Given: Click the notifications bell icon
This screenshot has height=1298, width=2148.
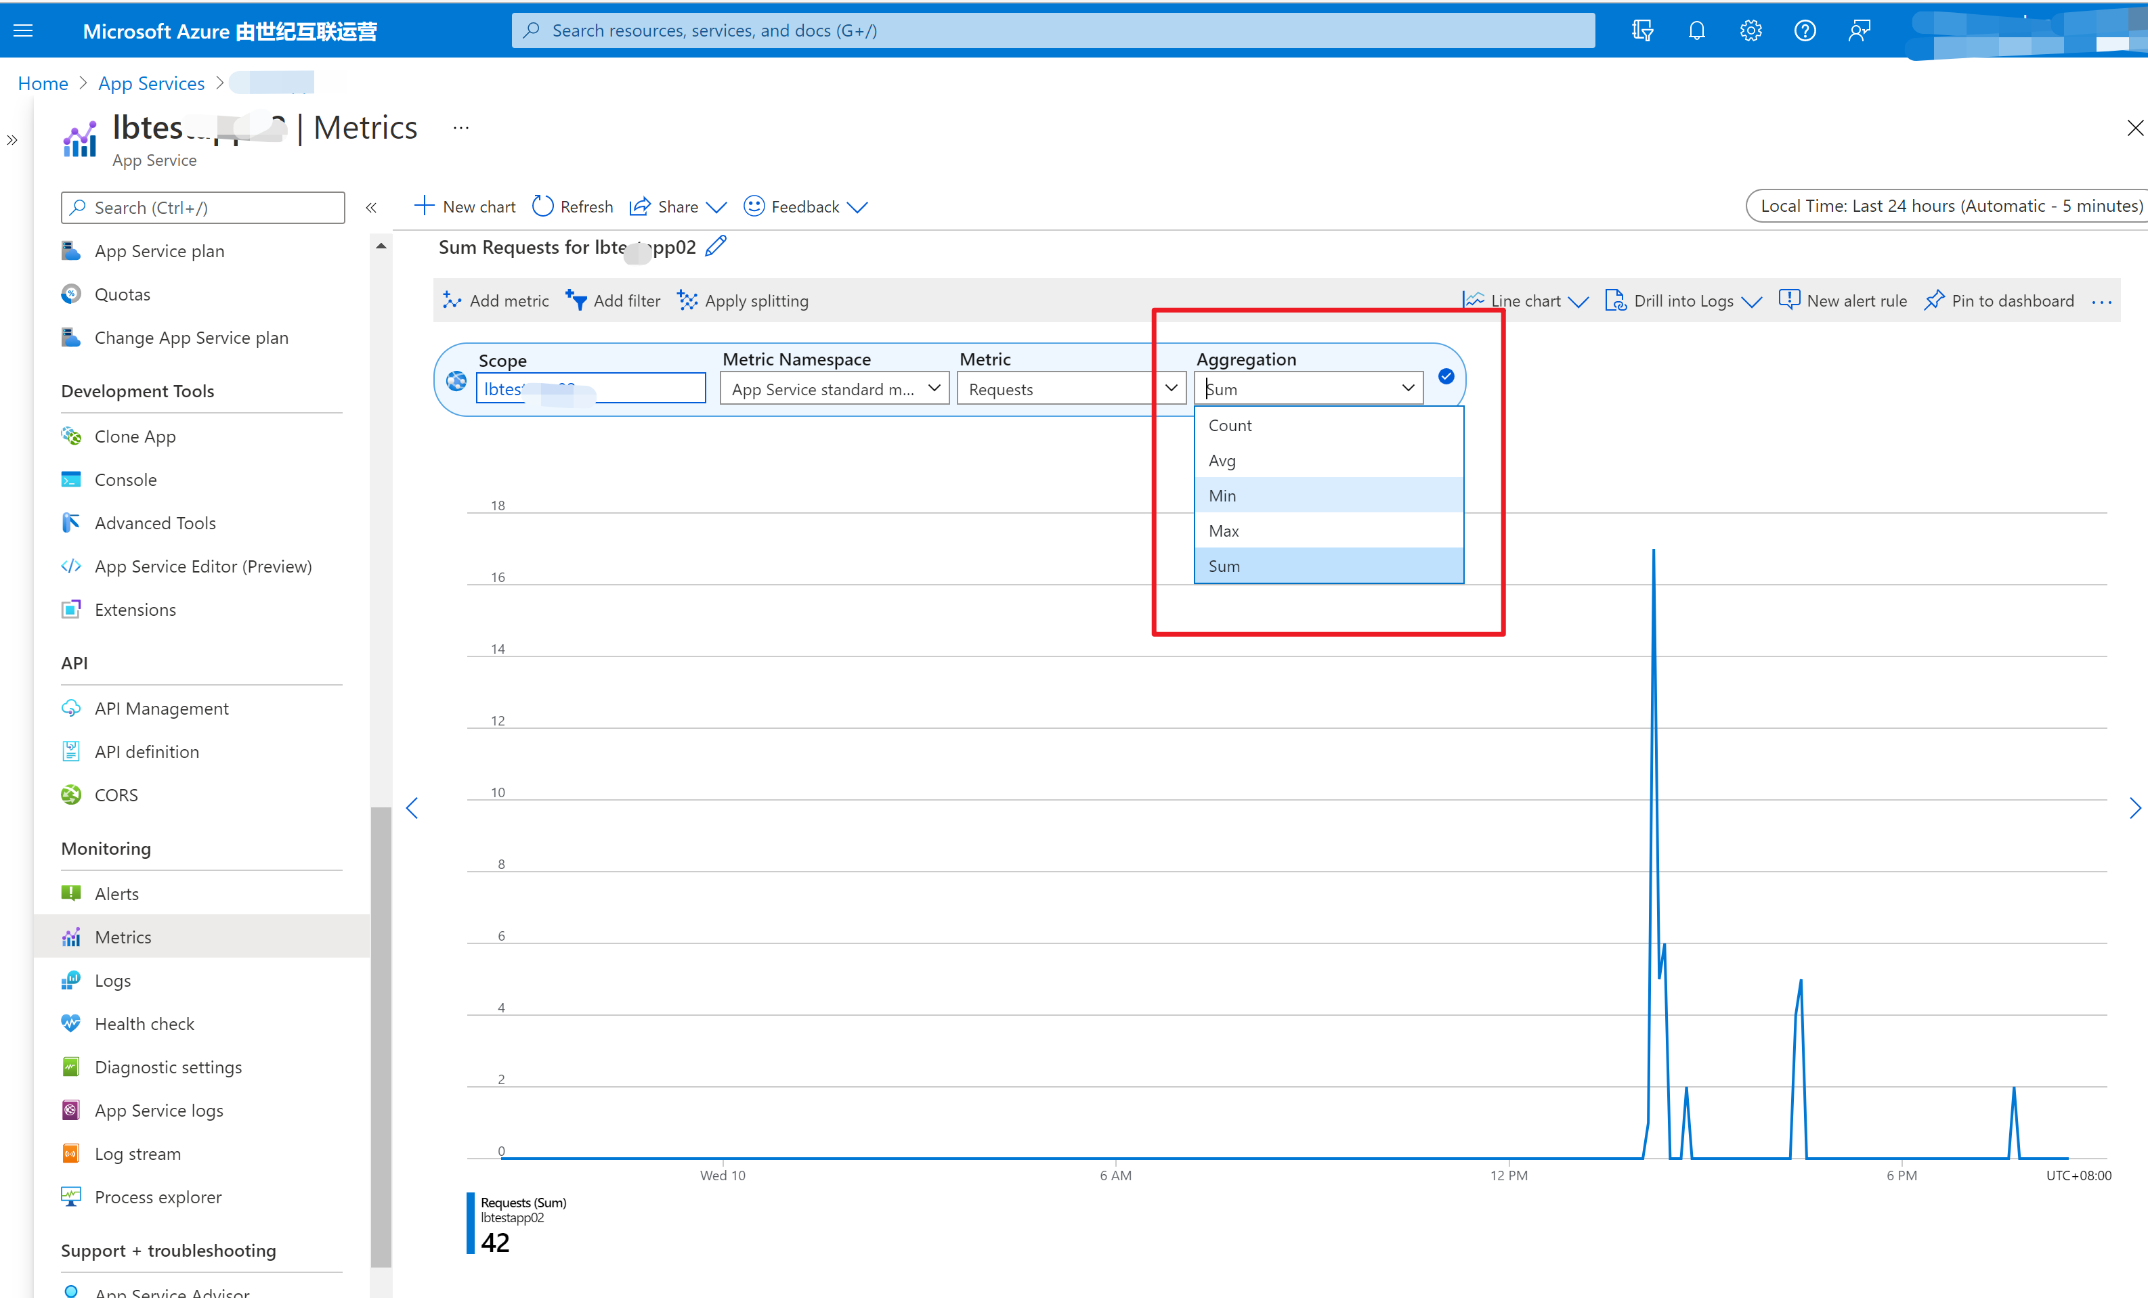Looking at the screenshot, I should click(1696, 31).
